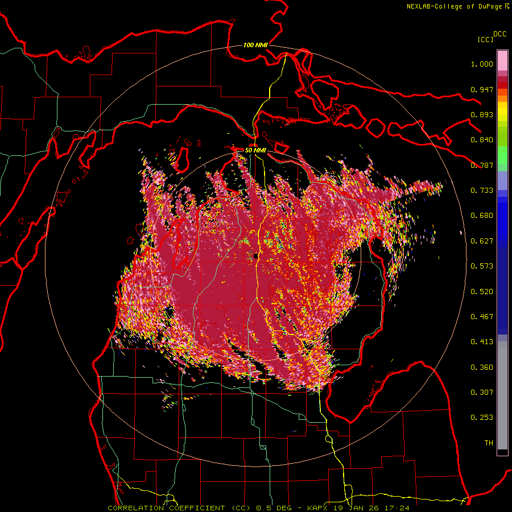
Task: Pick the bright green swatch above 0.787
Action: tap(502, 155)
